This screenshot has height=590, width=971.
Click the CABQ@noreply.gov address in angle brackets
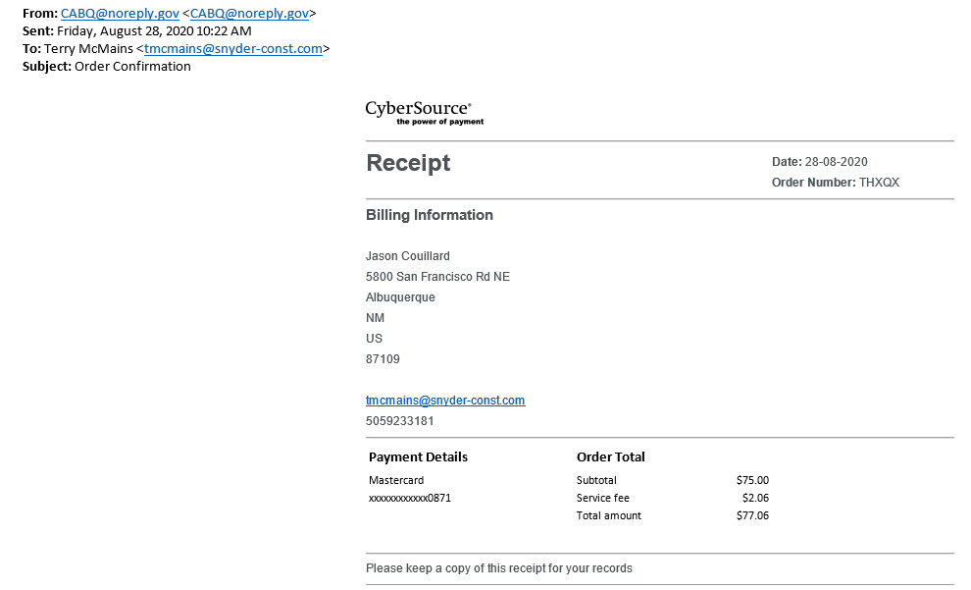(x=249, y=13)
